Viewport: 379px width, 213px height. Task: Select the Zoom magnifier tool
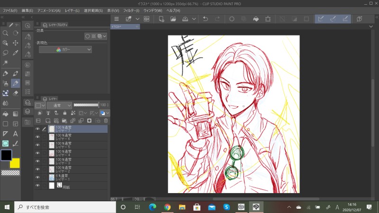(5, 33)
